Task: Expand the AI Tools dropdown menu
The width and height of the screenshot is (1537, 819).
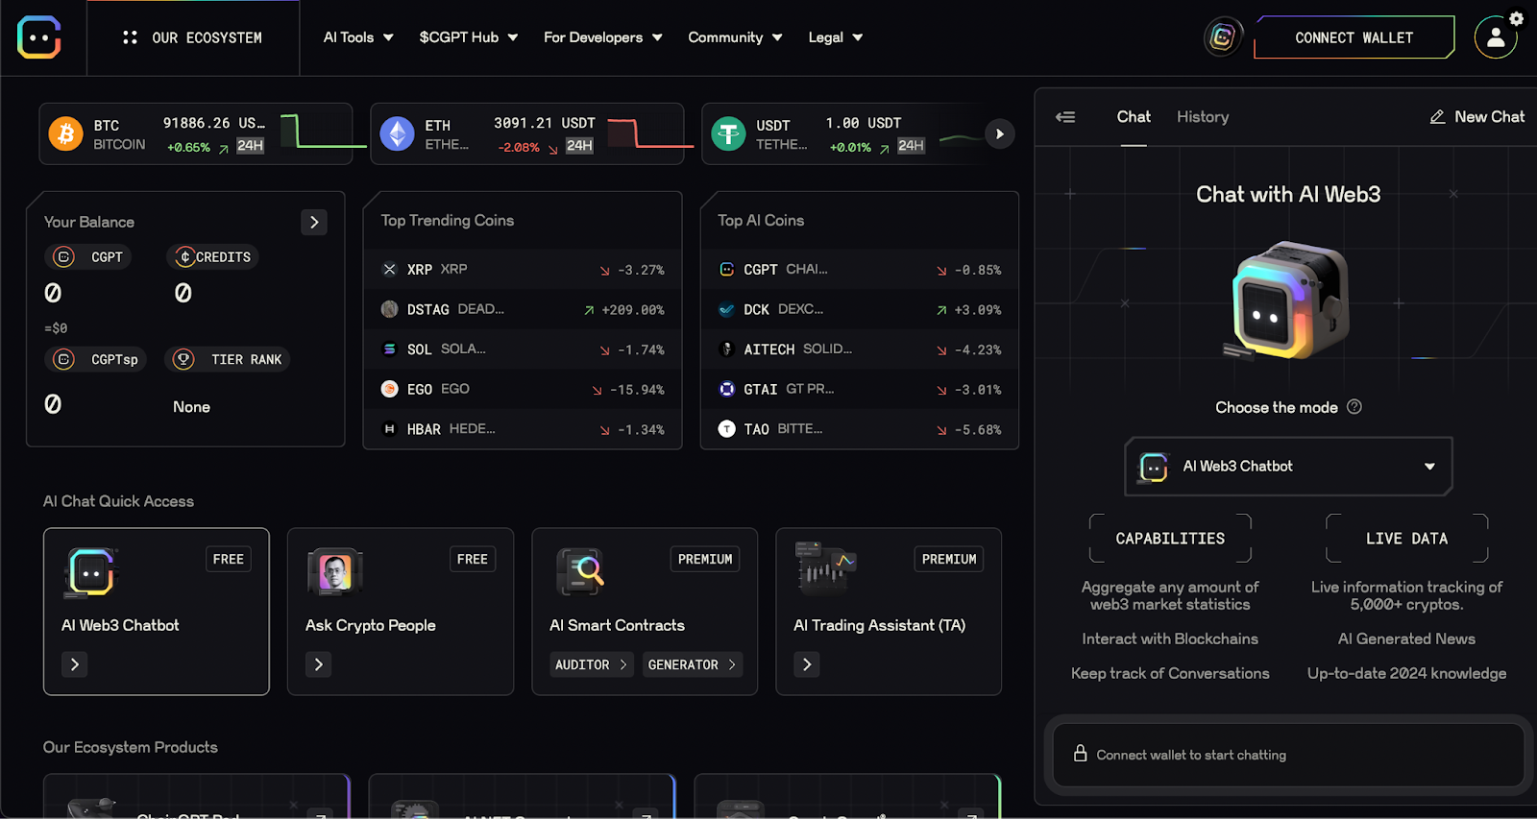Action: pyautogui.click(x=358, y=37)
